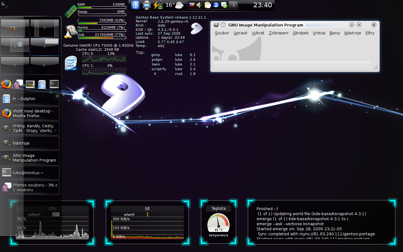Switch to virtual desktop 2
This screenshot has height=252, width=403.
point(45,28)
